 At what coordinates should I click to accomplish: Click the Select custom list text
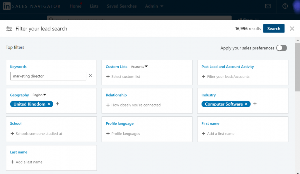coord(126,77)
